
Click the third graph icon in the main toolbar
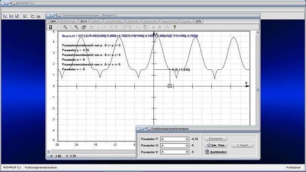17,16
